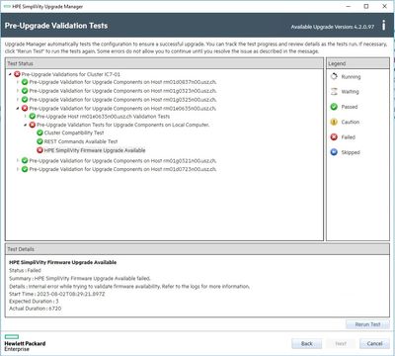Viewport: 395px width, 356px height.
Task: Click the Failed red legend icon
Action: (x=334, y=137)
